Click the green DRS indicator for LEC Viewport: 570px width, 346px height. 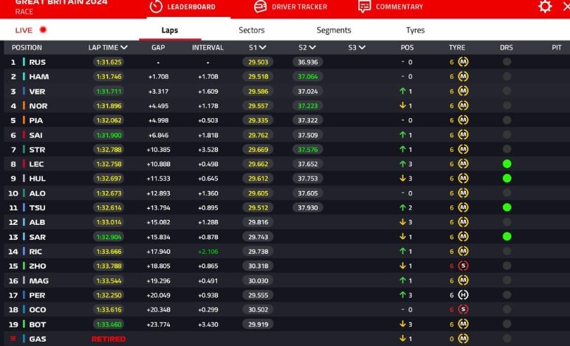[x=507, y=164]
